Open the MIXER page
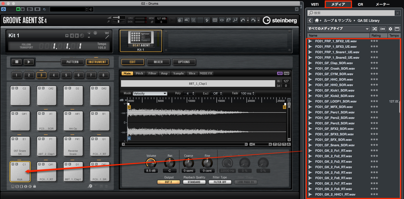The width and height of the screenshot is (404, 199). [158, 62]
